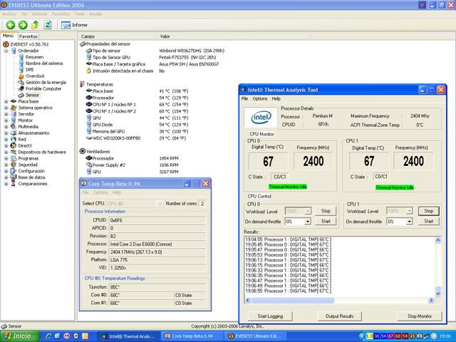Click the green Back arrow in EVEREST toolbar
This screenshot has width=456, height=342.
click(x=11, y=25)
